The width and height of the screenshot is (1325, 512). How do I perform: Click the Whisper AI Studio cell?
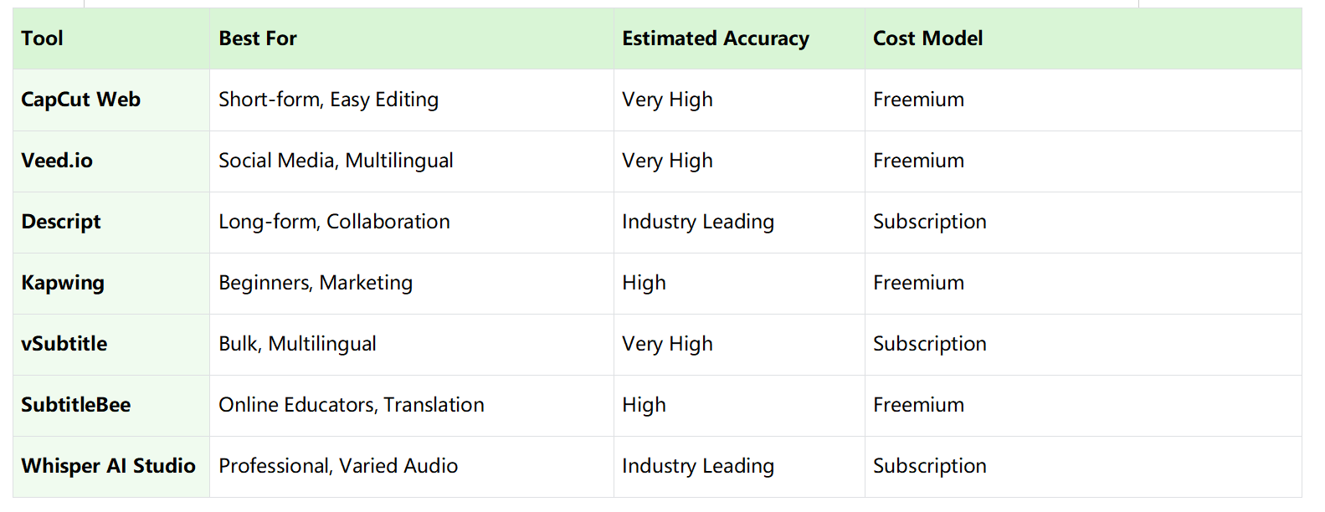109,466
